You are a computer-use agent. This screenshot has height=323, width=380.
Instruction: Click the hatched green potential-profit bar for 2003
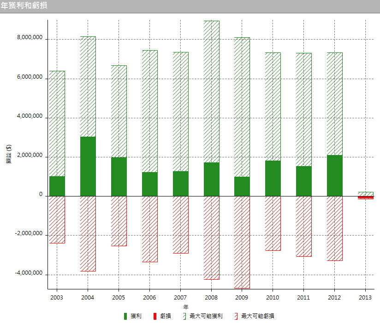pos(57,124)
